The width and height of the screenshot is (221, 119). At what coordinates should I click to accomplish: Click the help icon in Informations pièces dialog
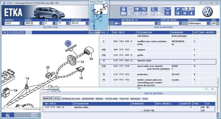click(x=206, y=89)
